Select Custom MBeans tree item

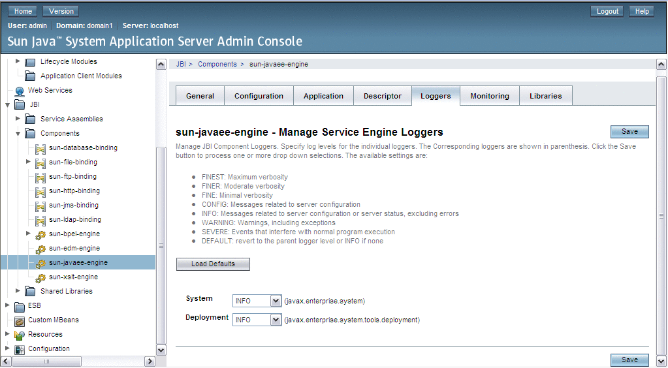click(54, 320)
